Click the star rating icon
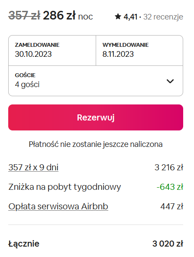The image size is (194, 257). [x=118, y=16]
